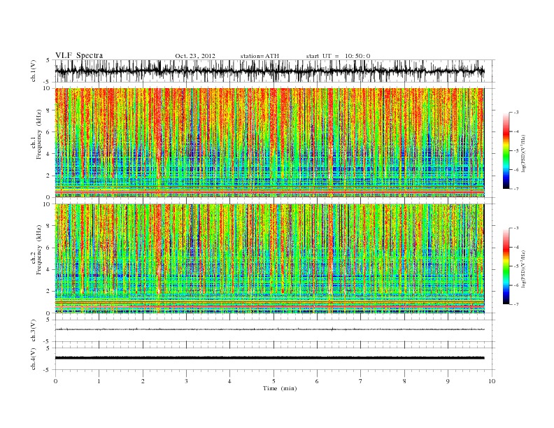This screenshot has width=554, height=428.
Task: Click the "Time (min)" x-axis label
Action: (280, 388)
